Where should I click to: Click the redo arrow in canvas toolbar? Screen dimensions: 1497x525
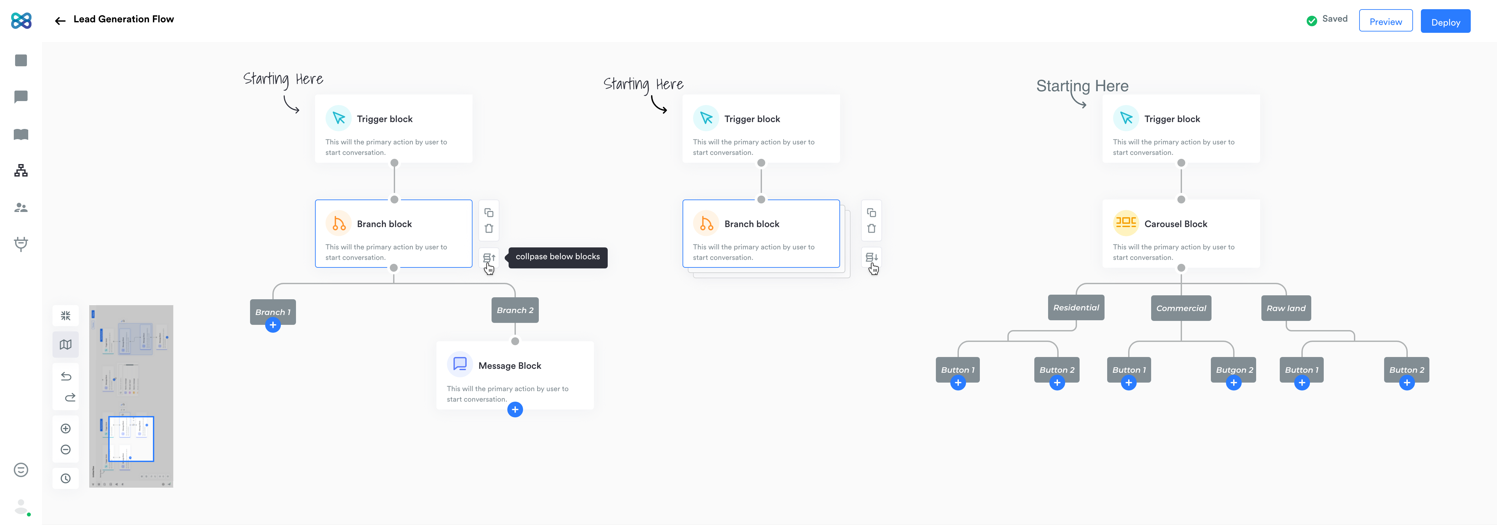coord(70,398)
